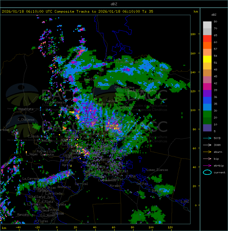Pick the tan 45-48 dBZ swatch
Image resolution: width=228 pixels, height=231 pixels.
(x=207, y=73)
